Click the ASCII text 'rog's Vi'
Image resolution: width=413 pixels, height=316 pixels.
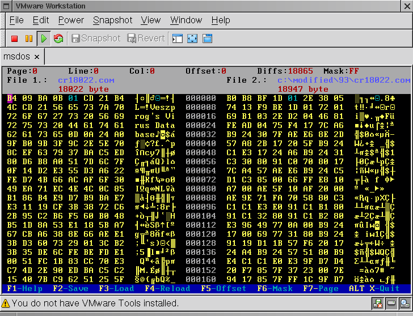[x=155, y=116]
